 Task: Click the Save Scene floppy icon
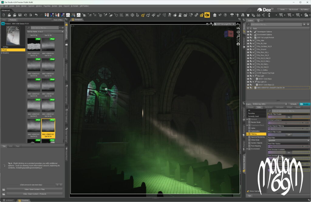click(x=20, y=15)
